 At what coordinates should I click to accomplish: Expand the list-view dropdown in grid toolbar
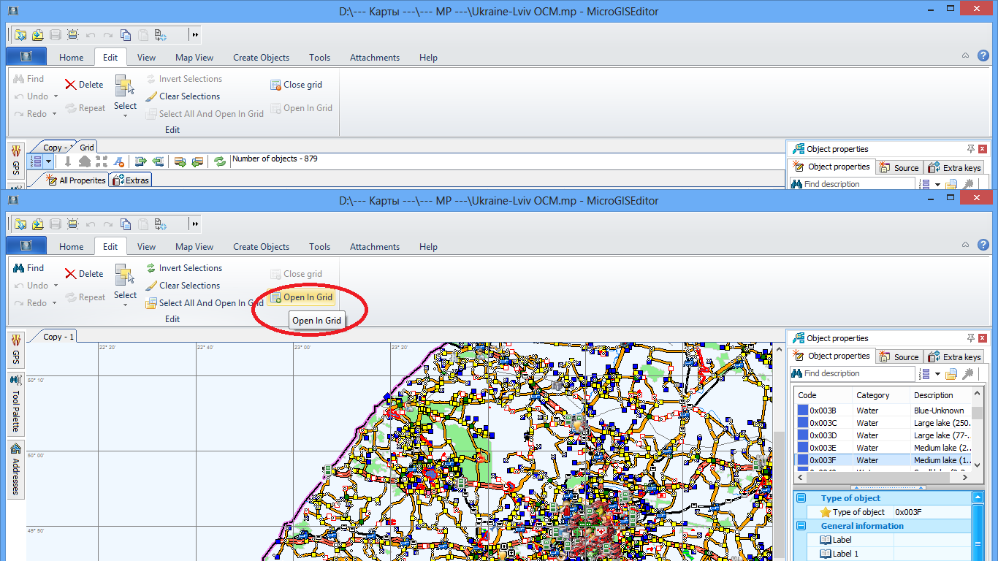pyautogui.click(x=49, y=161)
